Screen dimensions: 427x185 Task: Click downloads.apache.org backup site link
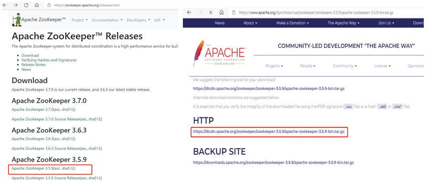274,163
